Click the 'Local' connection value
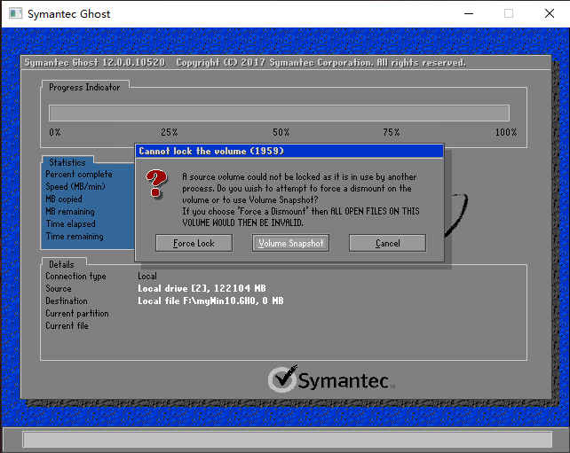Viewport: 570px width, 453px height. coord(147,276)
